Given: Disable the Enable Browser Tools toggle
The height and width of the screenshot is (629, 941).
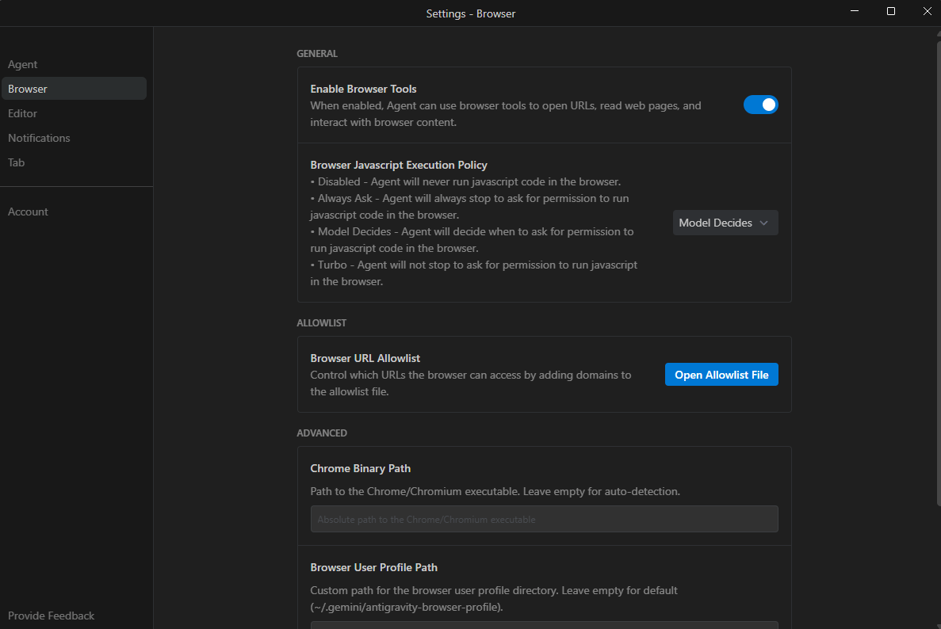Looking at the screenshot, I should (760, 104).
